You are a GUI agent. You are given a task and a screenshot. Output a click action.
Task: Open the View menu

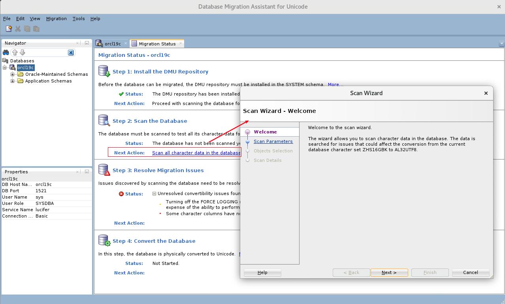(x=35, y=19)
